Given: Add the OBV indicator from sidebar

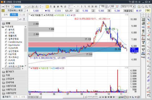Looking at the screenshot, I should [x=143, y=46].
